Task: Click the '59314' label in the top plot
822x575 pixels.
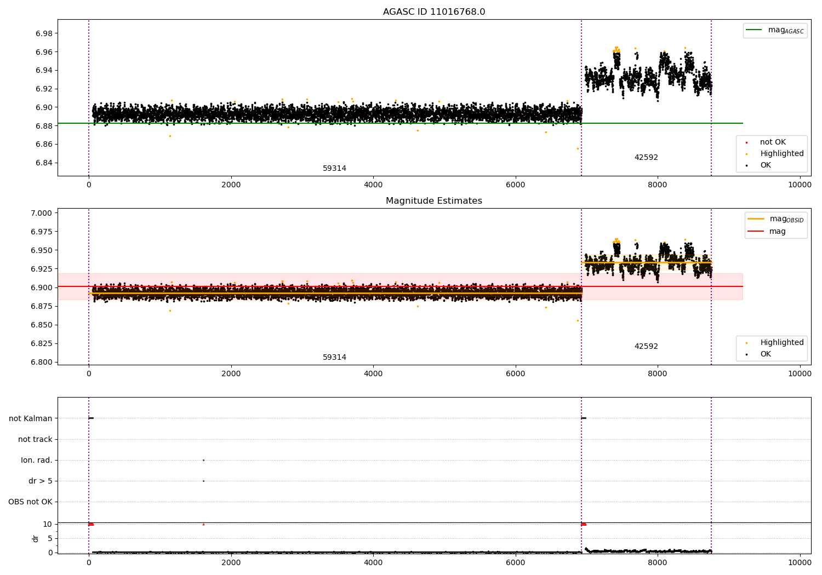Action: [x=334, y=169]
